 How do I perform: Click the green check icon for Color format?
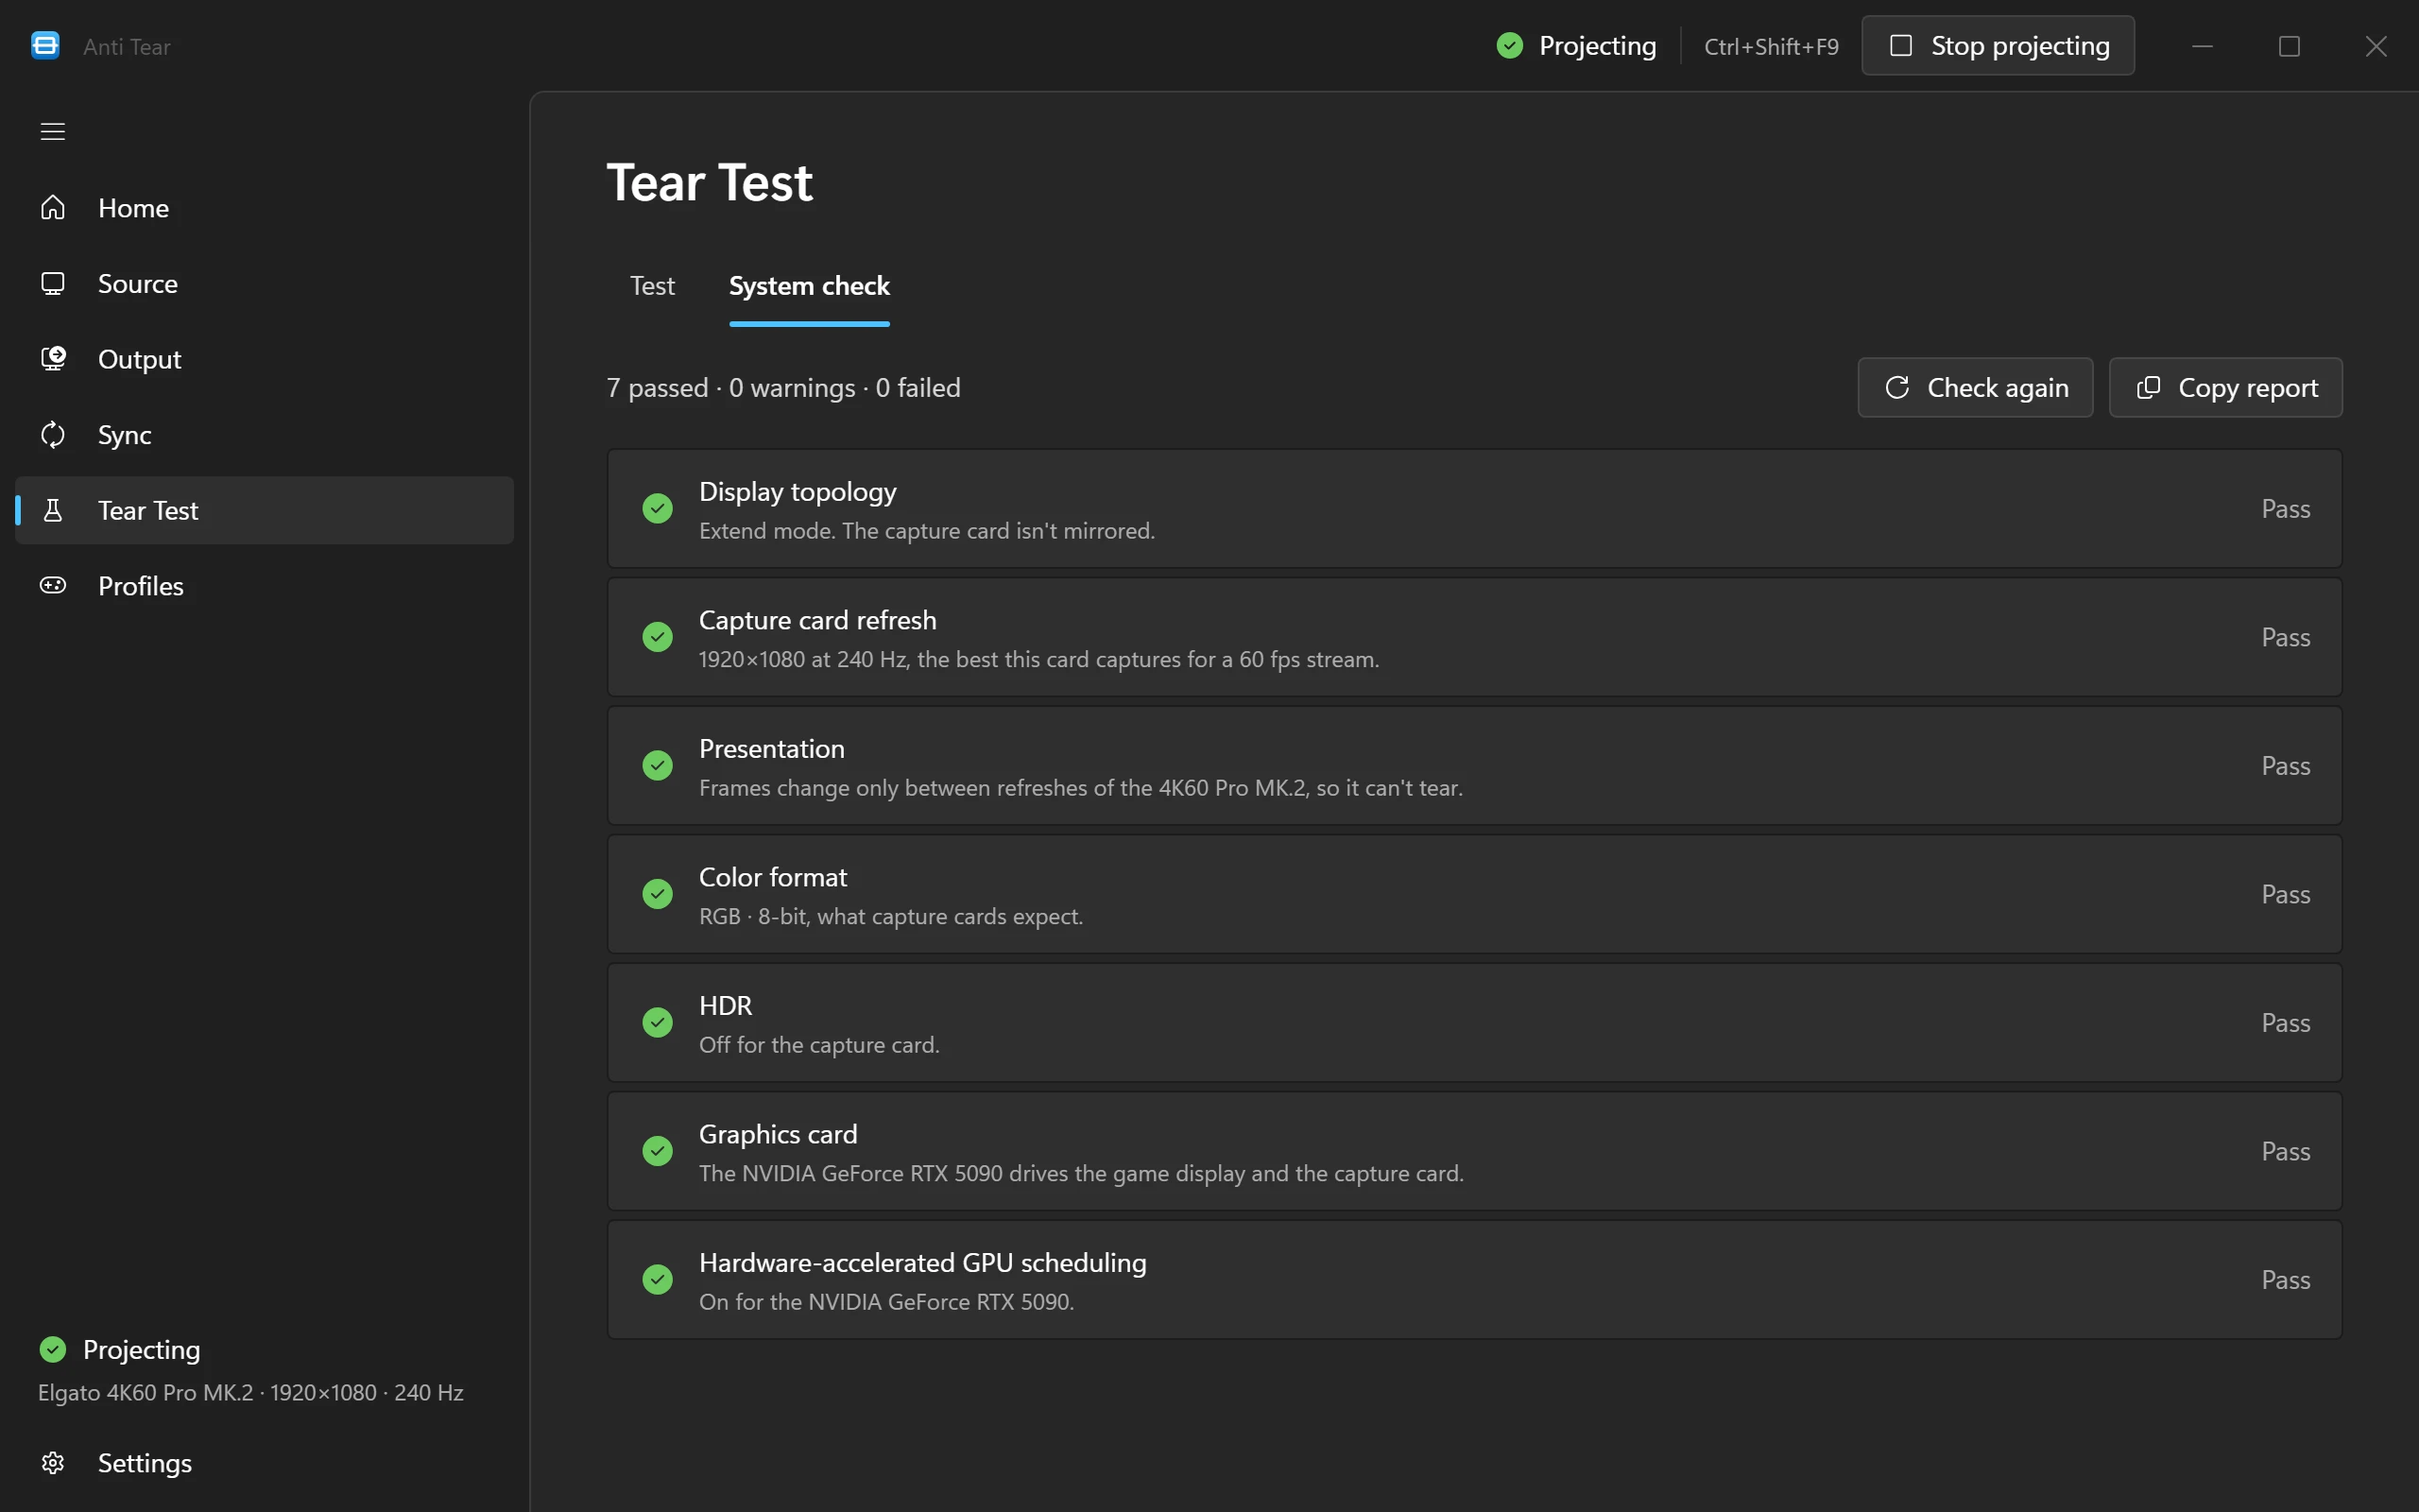[x=658, y=894]
